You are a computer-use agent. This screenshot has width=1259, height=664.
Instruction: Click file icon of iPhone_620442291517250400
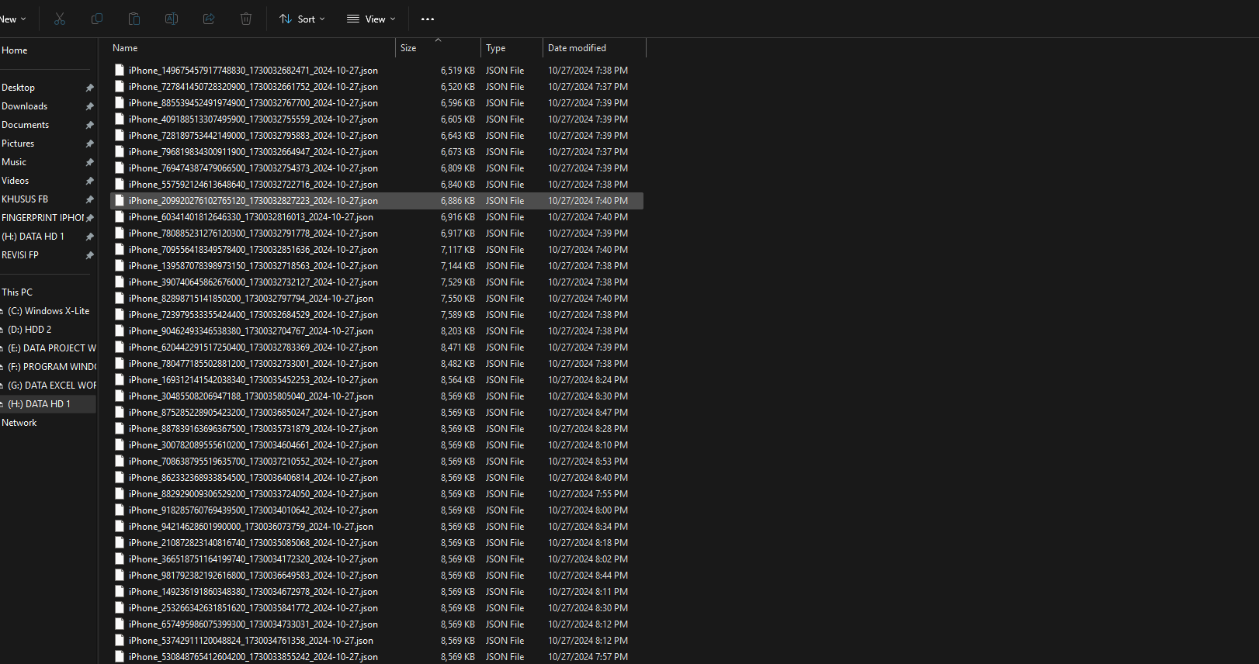tap(120, 347)
